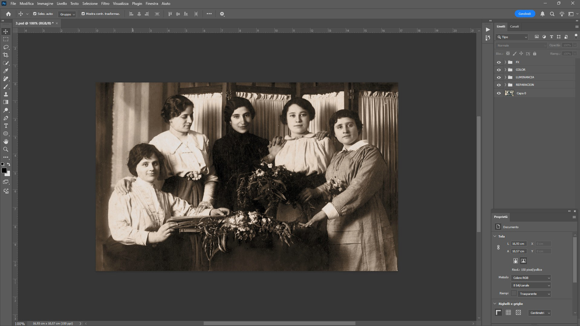Activate the Hand tool
This screenshot has height=326, width=580.
pos(6,141)
